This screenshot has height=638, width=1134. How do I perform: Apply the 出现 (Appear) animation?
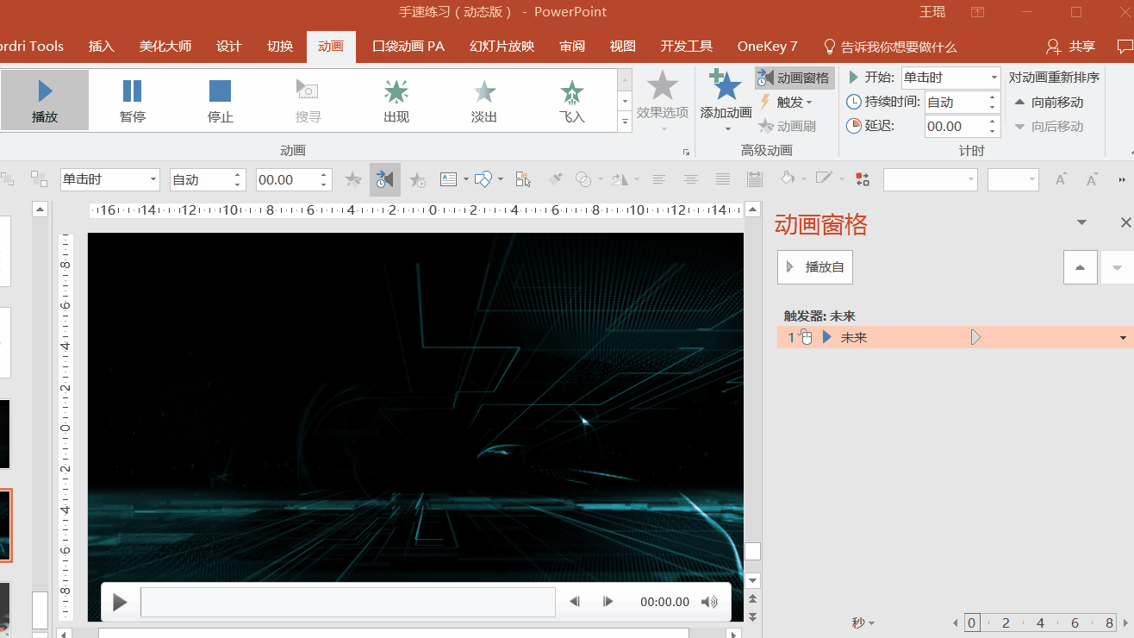pyautogui.click(x=396, y=100)
